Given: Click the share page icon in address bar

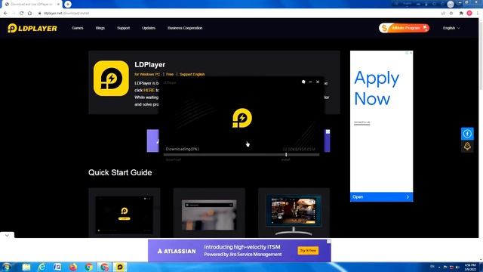Looking at the screenshot, I should click(443, 14).
